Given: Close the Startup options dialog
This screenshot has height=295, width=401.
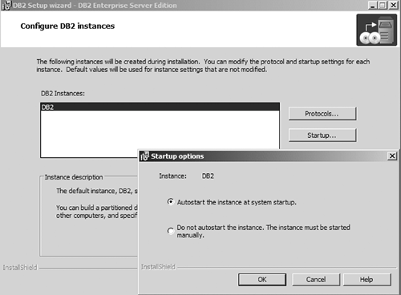Looking at the screenshot, I should point(392,156).
